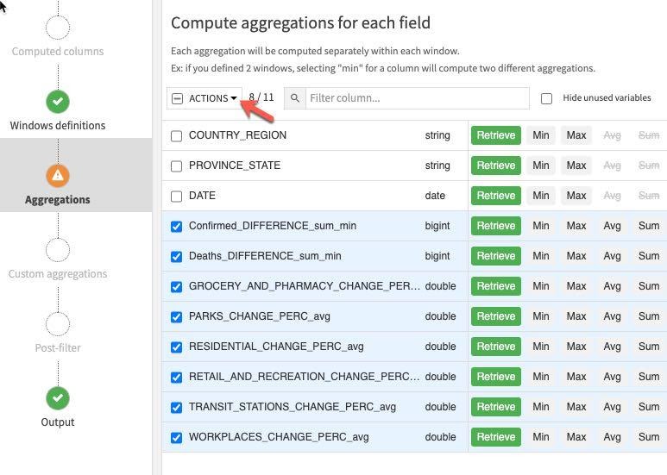Check the DATE column checkbox
Viewport: 667px width, 475px height.
pyautogui.click(x=177, y=196)
